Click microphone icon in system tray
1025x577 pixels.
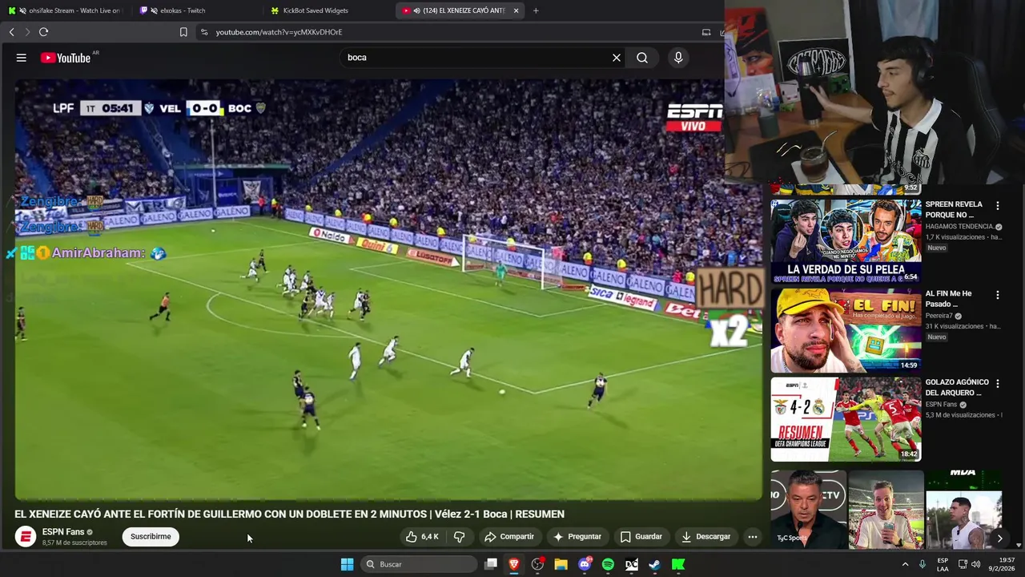pyautogui.click(x=922, y=564)
